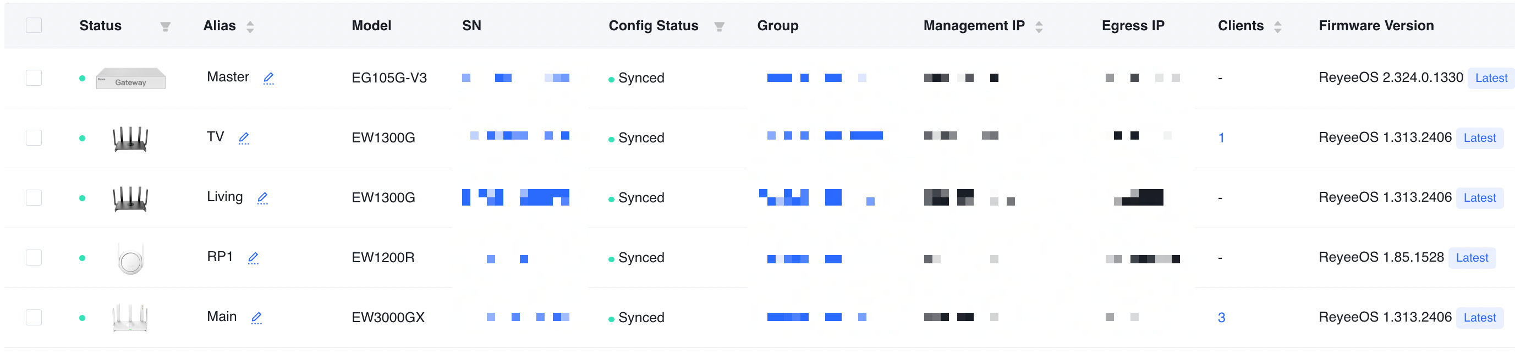This screenshot has width=1515, height=354.
Task: Open the Config Status filter funnel
Action: (720, 26)
